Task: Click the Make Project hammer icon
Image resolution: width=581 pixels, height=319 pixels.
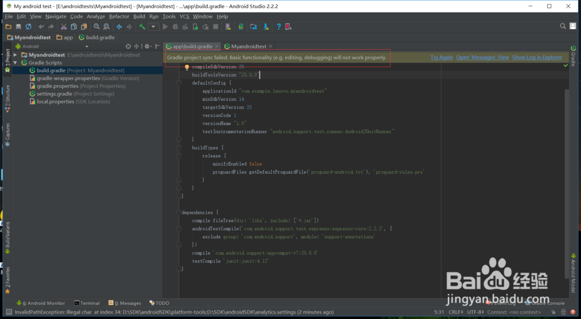Action: (x=142, y=27)
